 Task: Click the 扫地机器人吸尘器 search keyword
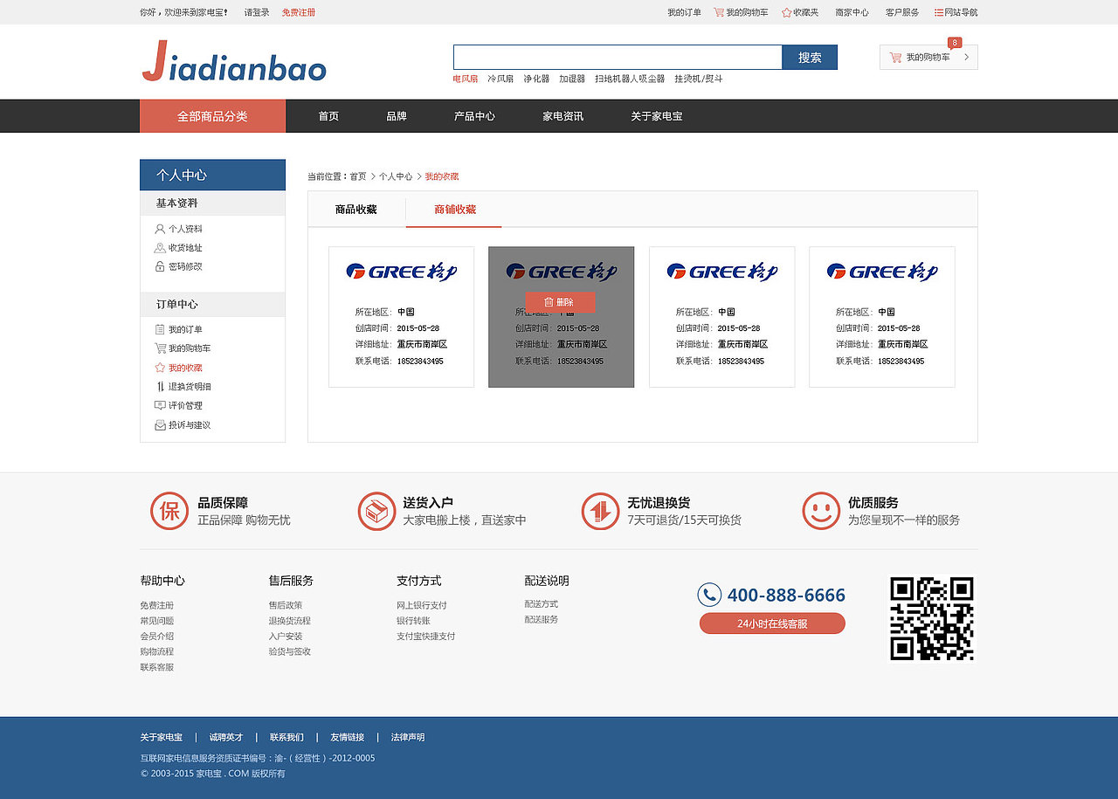point(630,79)
